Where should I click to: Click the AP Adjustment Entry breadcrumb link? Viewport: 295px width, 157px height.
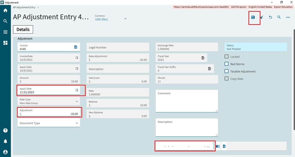pyautogui.click(x=24, y=8)
